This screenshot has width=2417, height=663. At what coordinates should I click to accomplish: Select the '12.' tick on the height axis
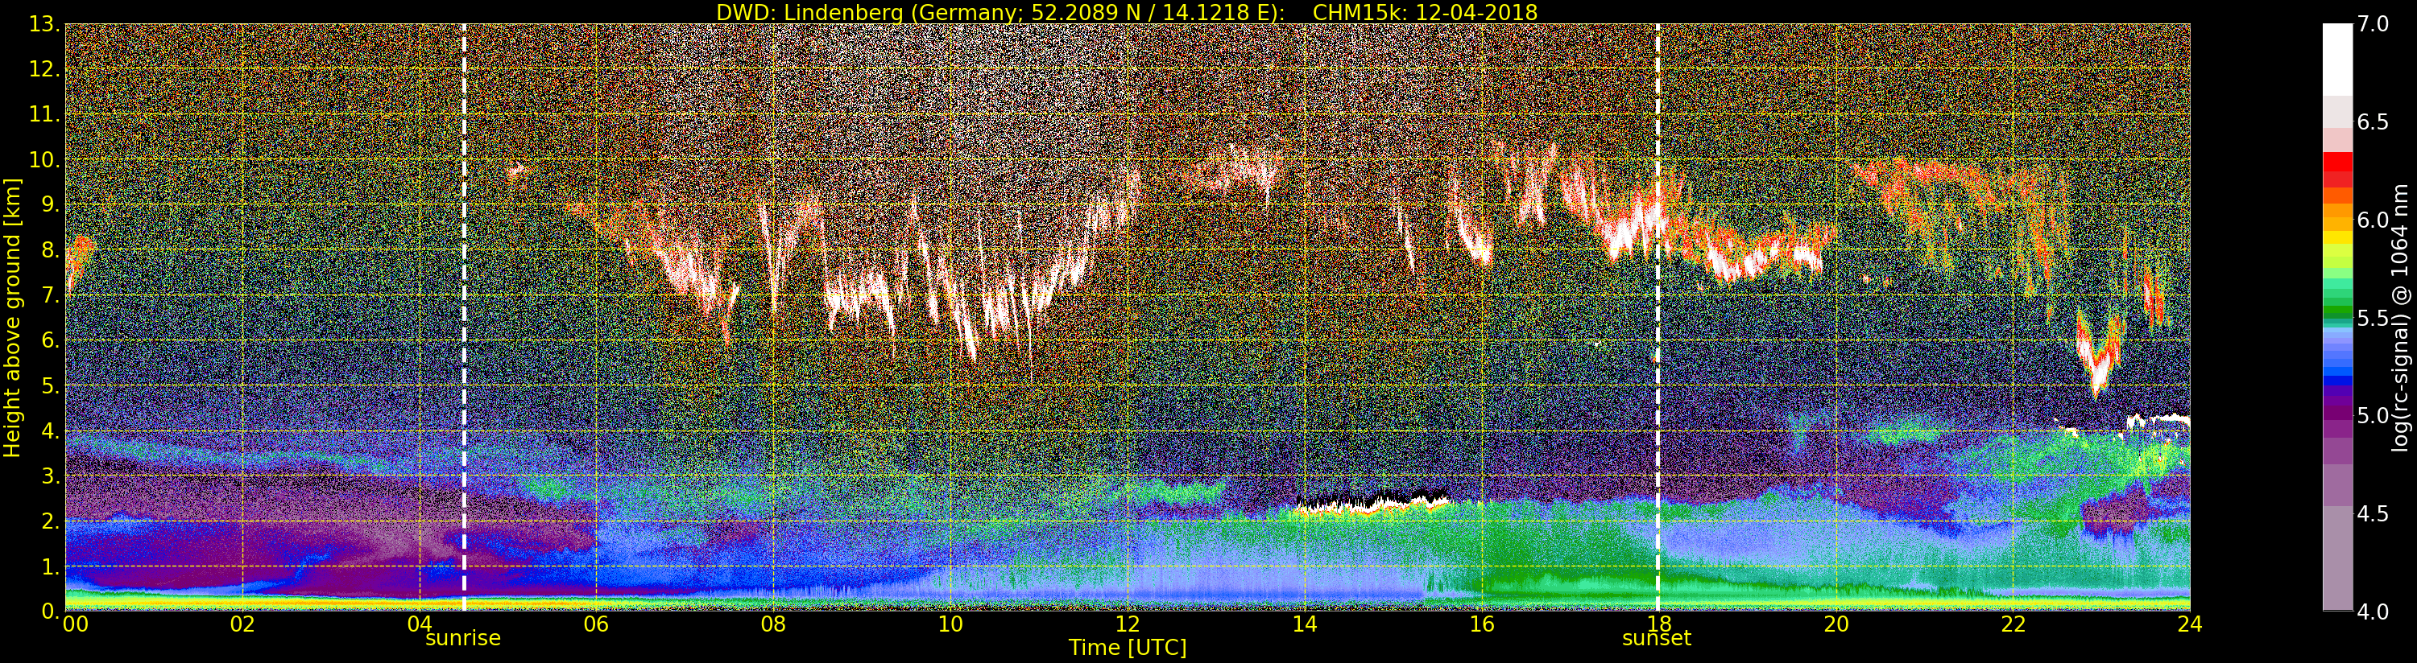[44, 69]
